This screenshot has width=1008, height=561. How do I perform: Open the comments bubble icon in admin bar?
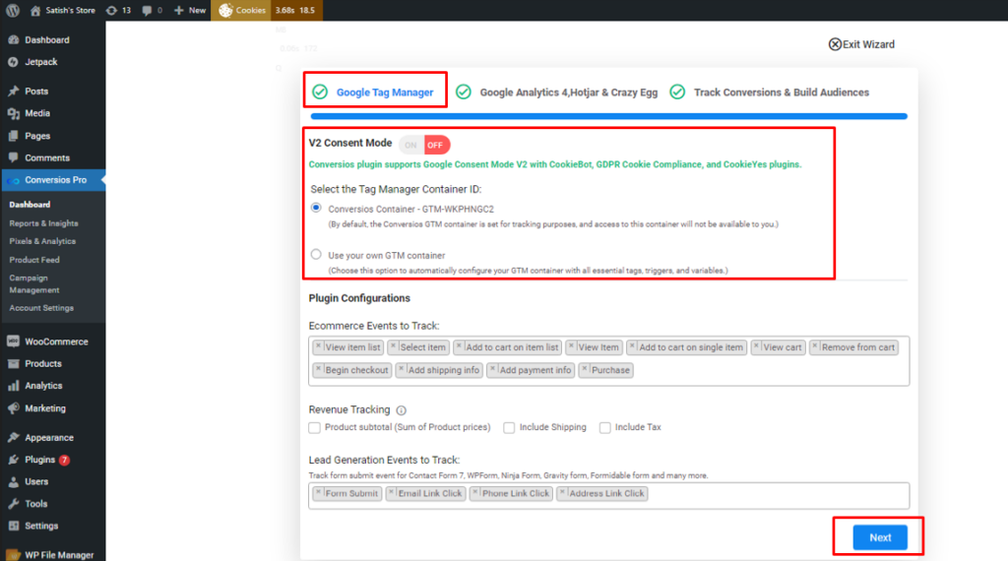pyautogui.click(x=148, y=10)
